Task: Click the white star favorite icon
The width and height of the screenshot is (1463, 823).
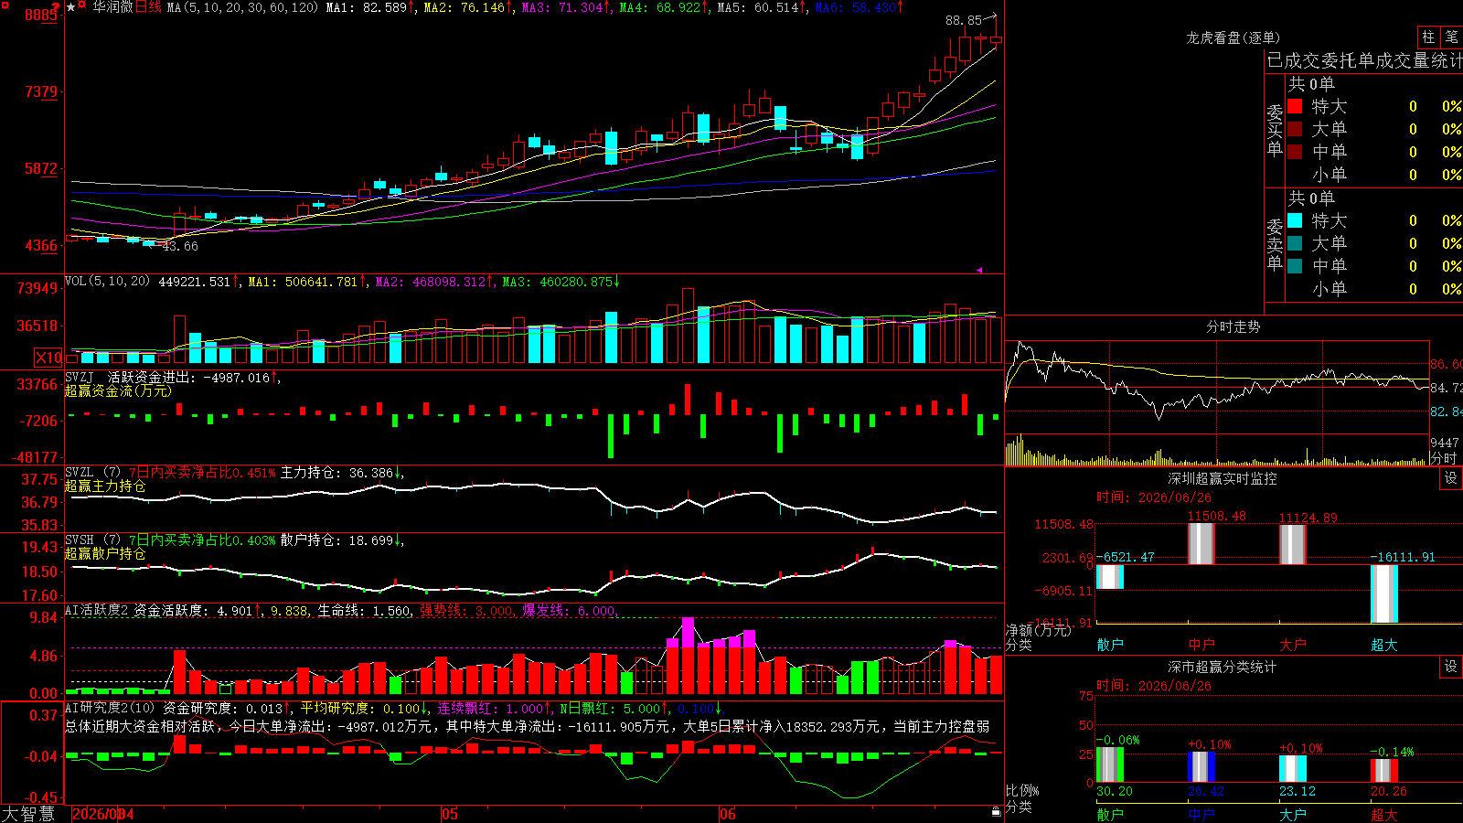Action: click(x=71, y=7)
